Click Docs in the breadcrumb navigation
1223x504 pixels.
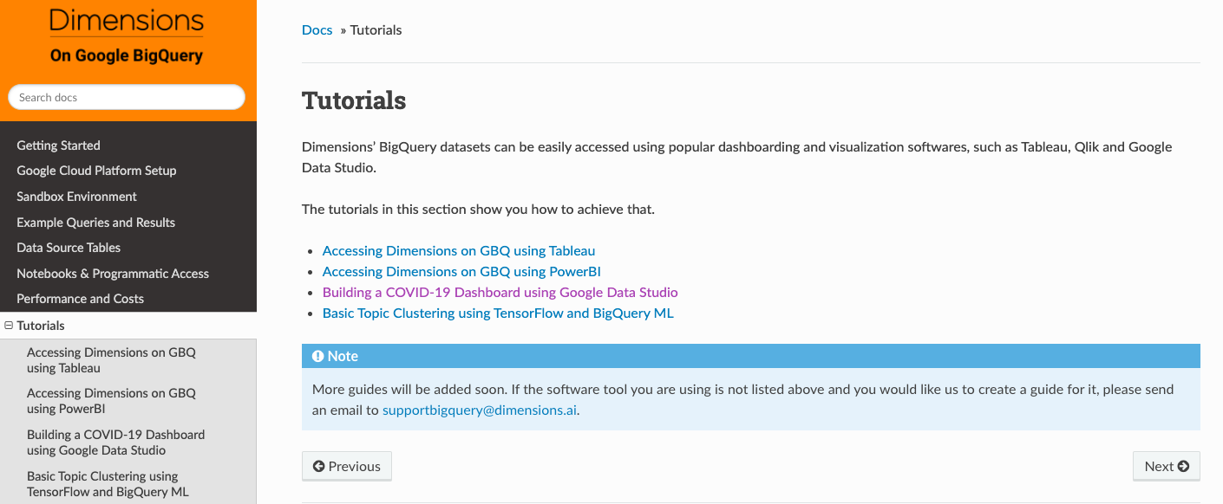(x=317, y=29)
